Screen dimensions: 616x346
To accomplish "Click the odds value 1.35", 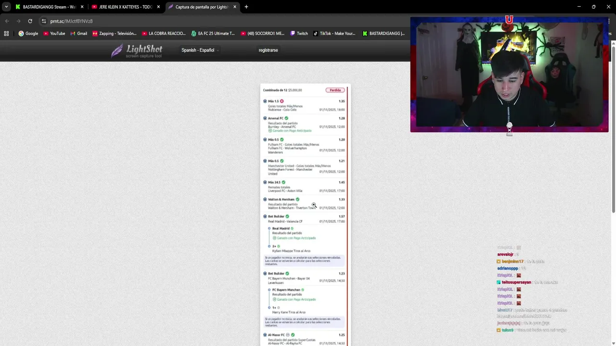I will 342,101.
